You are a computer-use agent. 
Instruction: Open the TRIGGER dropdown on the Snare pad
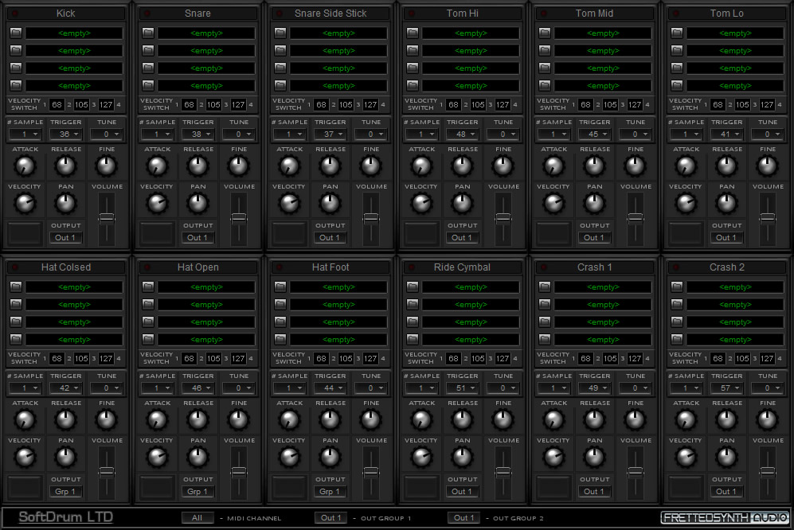(x=197, y=134)
